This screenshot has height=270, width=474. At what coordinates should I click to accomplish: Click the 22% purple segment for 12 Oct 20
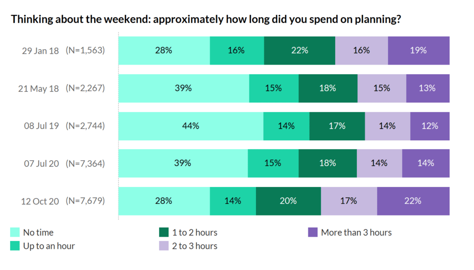[x=413, y=201]
